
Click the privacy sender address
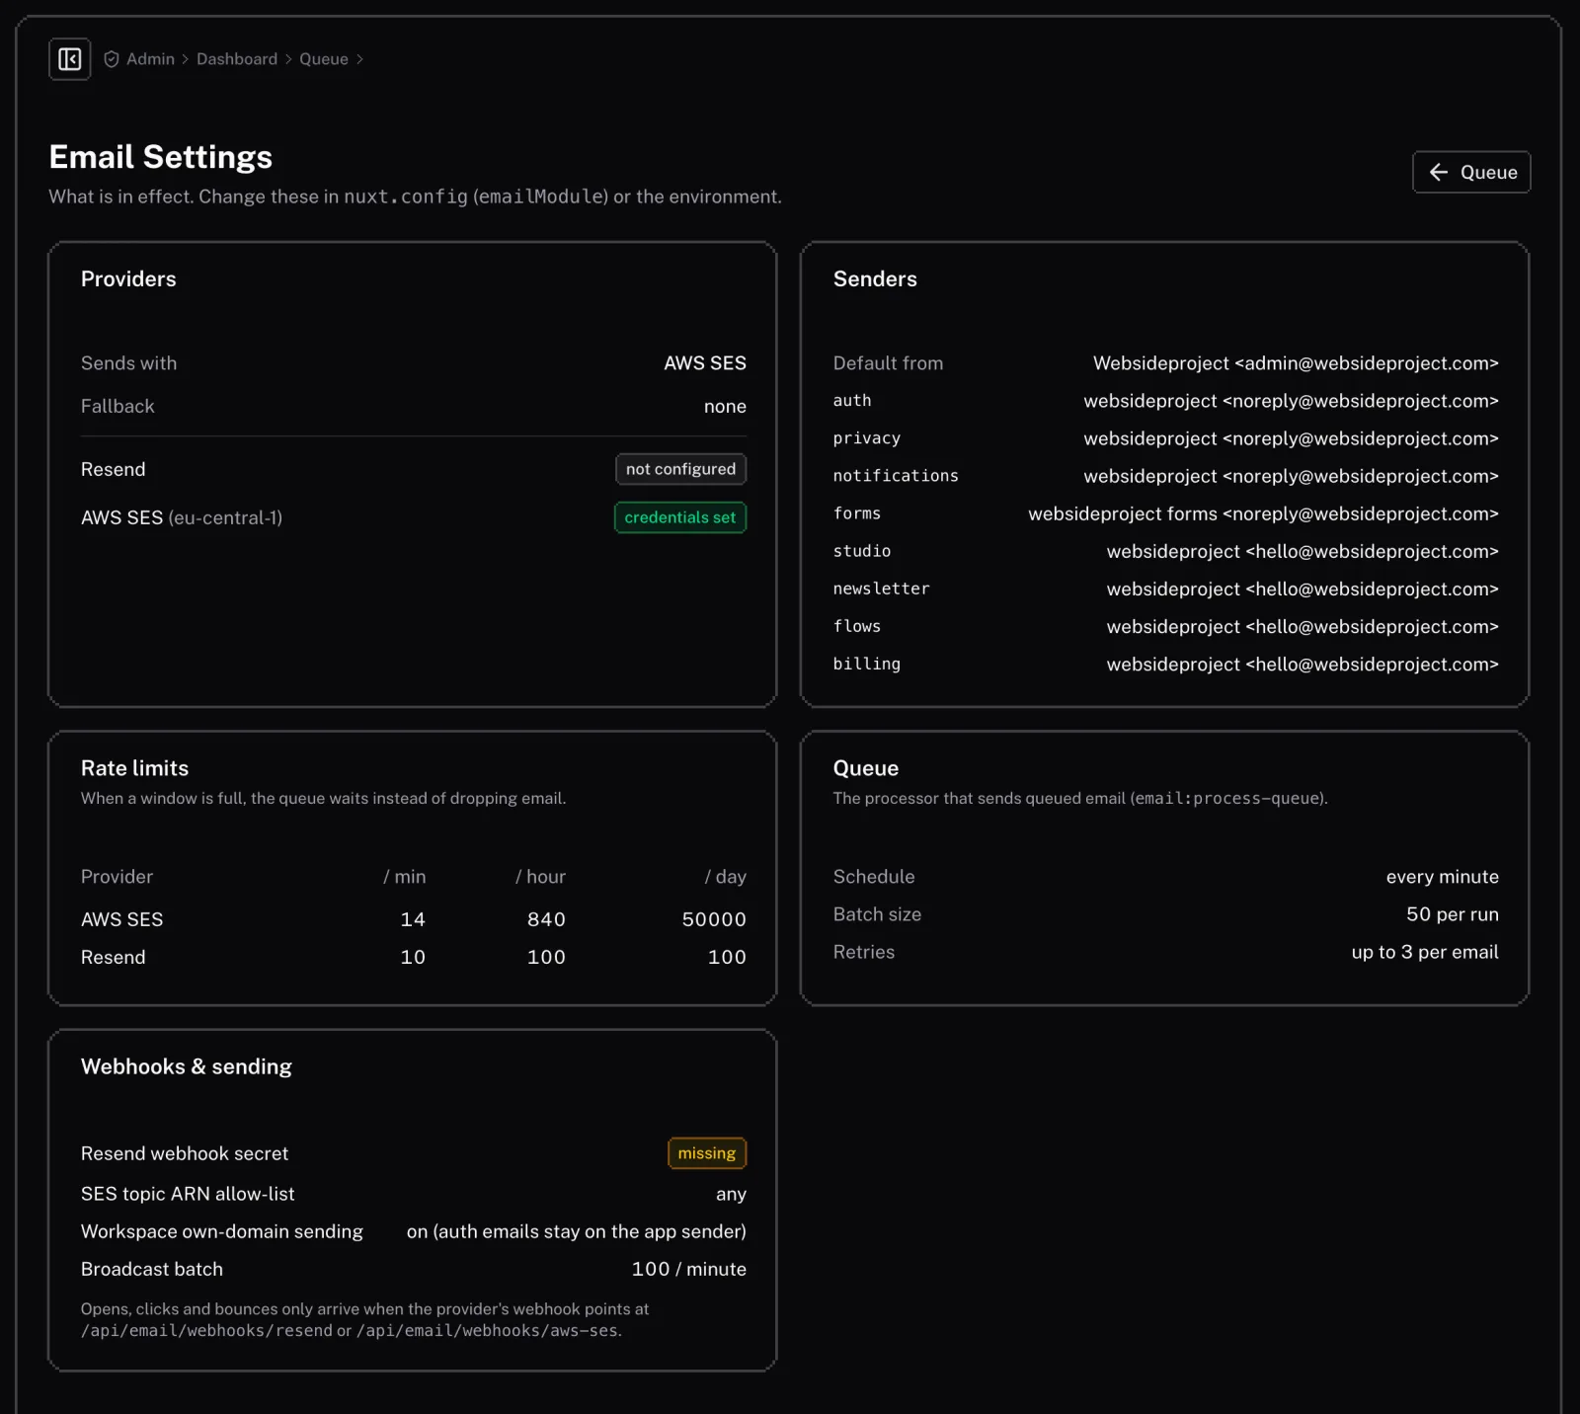pos(1291,438)
